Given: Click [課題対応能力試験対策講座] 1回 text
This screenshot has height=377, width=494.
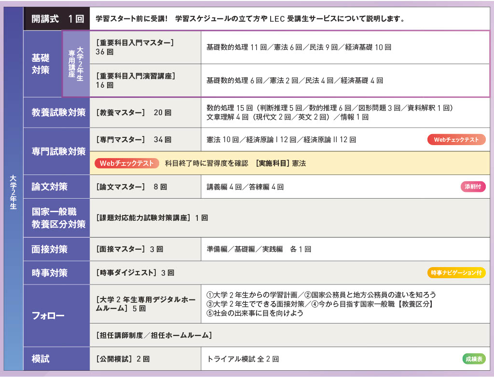Looking at the screenshot, I should [152, 218].
